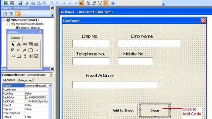This screenshot has height=119, width=212.
Task: Pick the ToggleButton tool in the Toolbox
Action: (x=25, y=50)
